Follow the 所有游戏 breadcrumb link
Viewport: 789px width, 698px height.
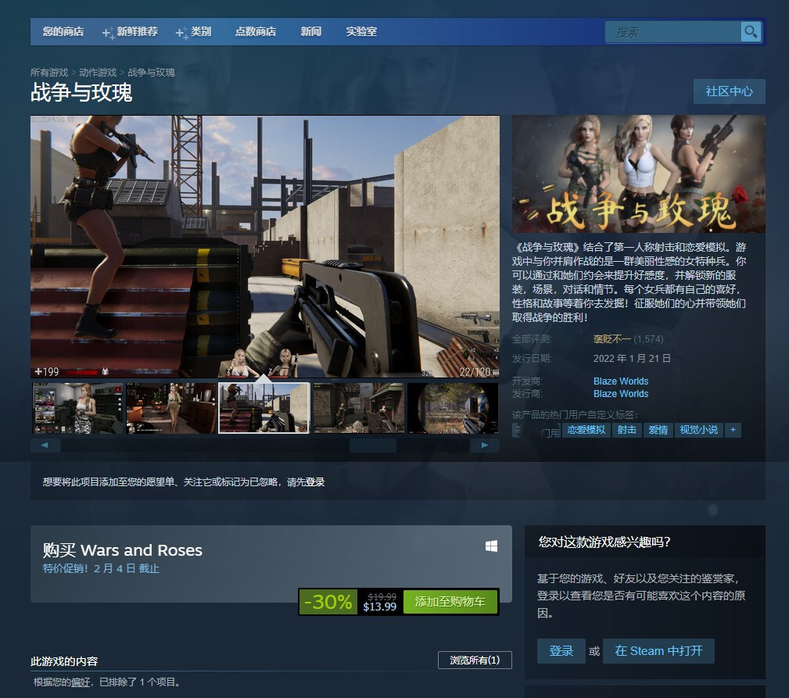48,73
